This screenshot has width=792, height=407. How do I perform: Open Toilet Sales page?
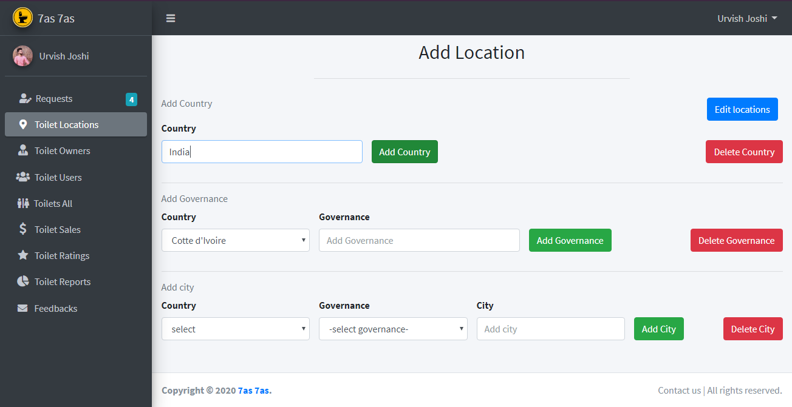pos(76,229)
